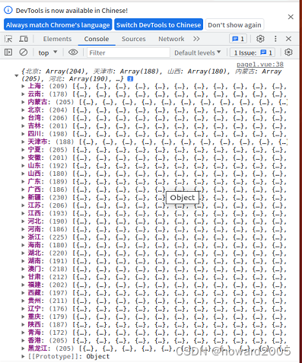Open the top context dropdown
This screenshot has width=302, height=363.
point(48,53)
